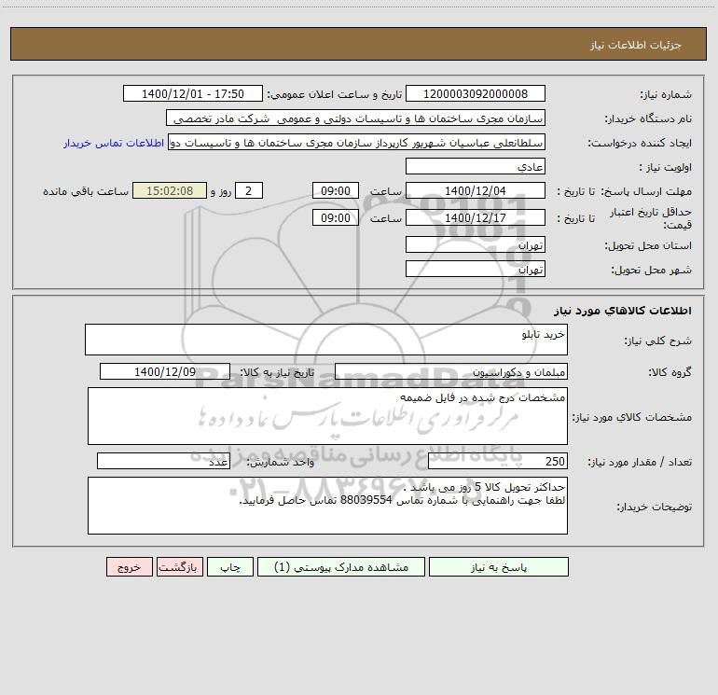Click unit of measure field 'عدد'
Image resolution: width=718 pixels, height=695 pixels.
(163, 461)
